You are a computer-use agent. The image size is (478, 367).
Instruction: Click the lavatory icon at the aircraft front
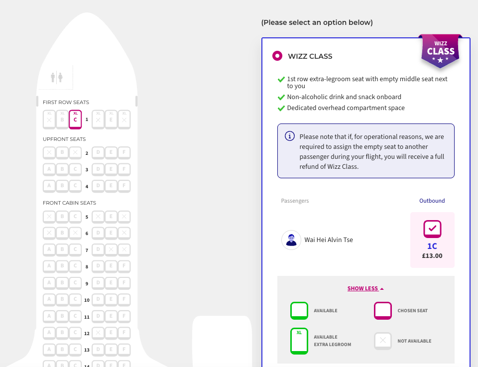(x=56, y=78)
